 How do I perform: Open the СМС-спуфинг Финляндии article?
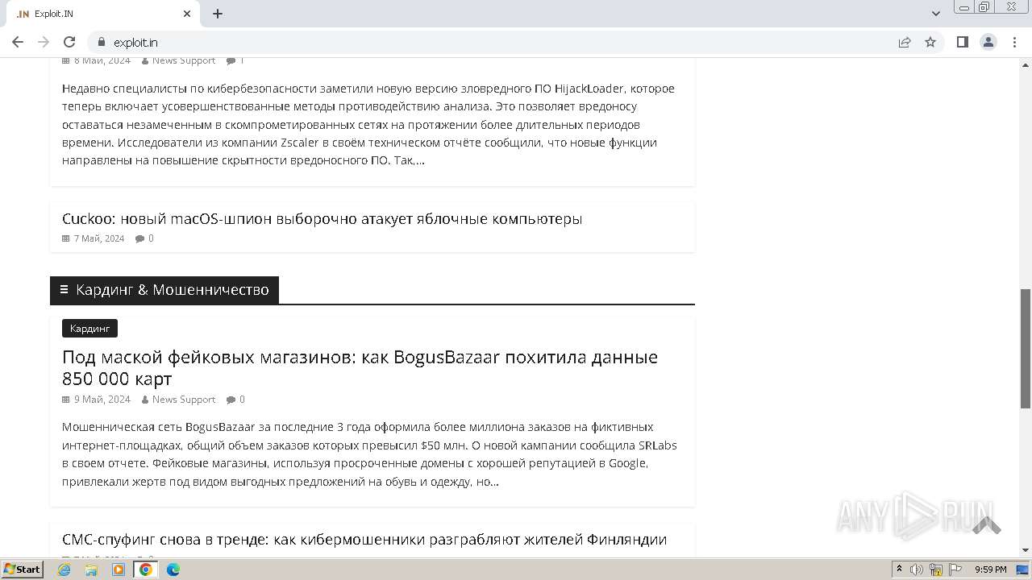(364, 539)
